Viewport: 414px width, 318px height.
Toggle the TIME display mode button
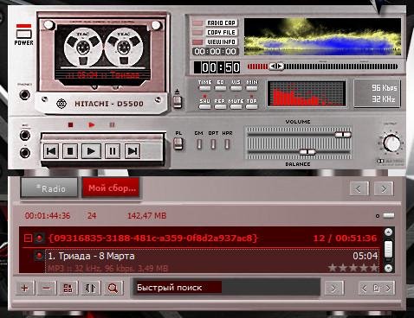204,88
